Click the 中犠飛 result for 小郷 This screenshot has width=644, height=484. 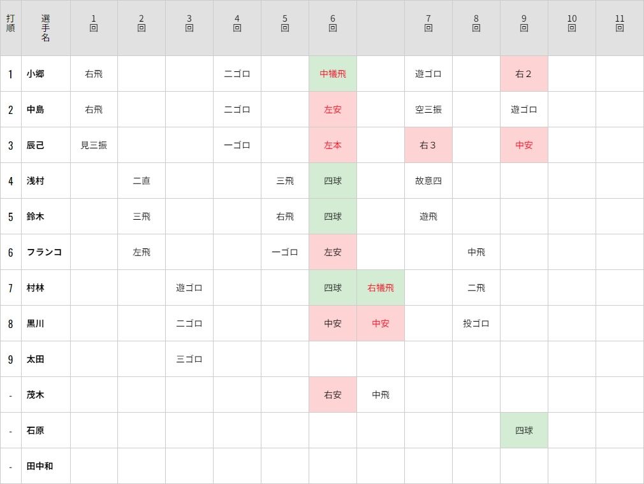[333, 74]
